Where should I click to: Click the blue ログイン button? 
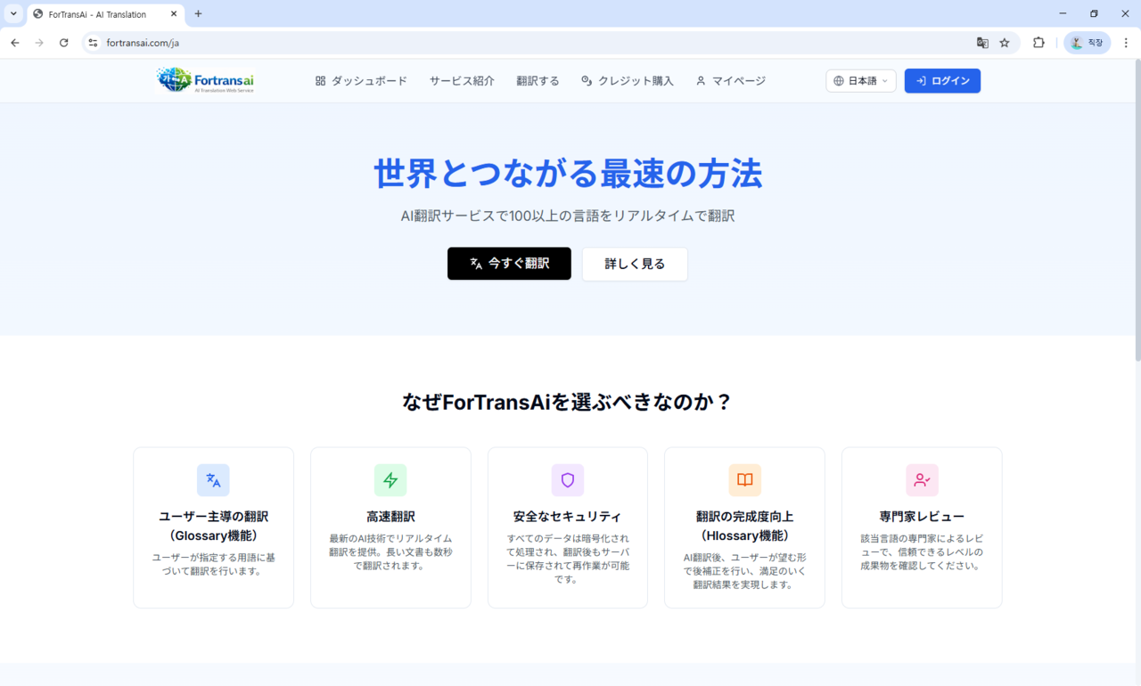coord(942,81)
